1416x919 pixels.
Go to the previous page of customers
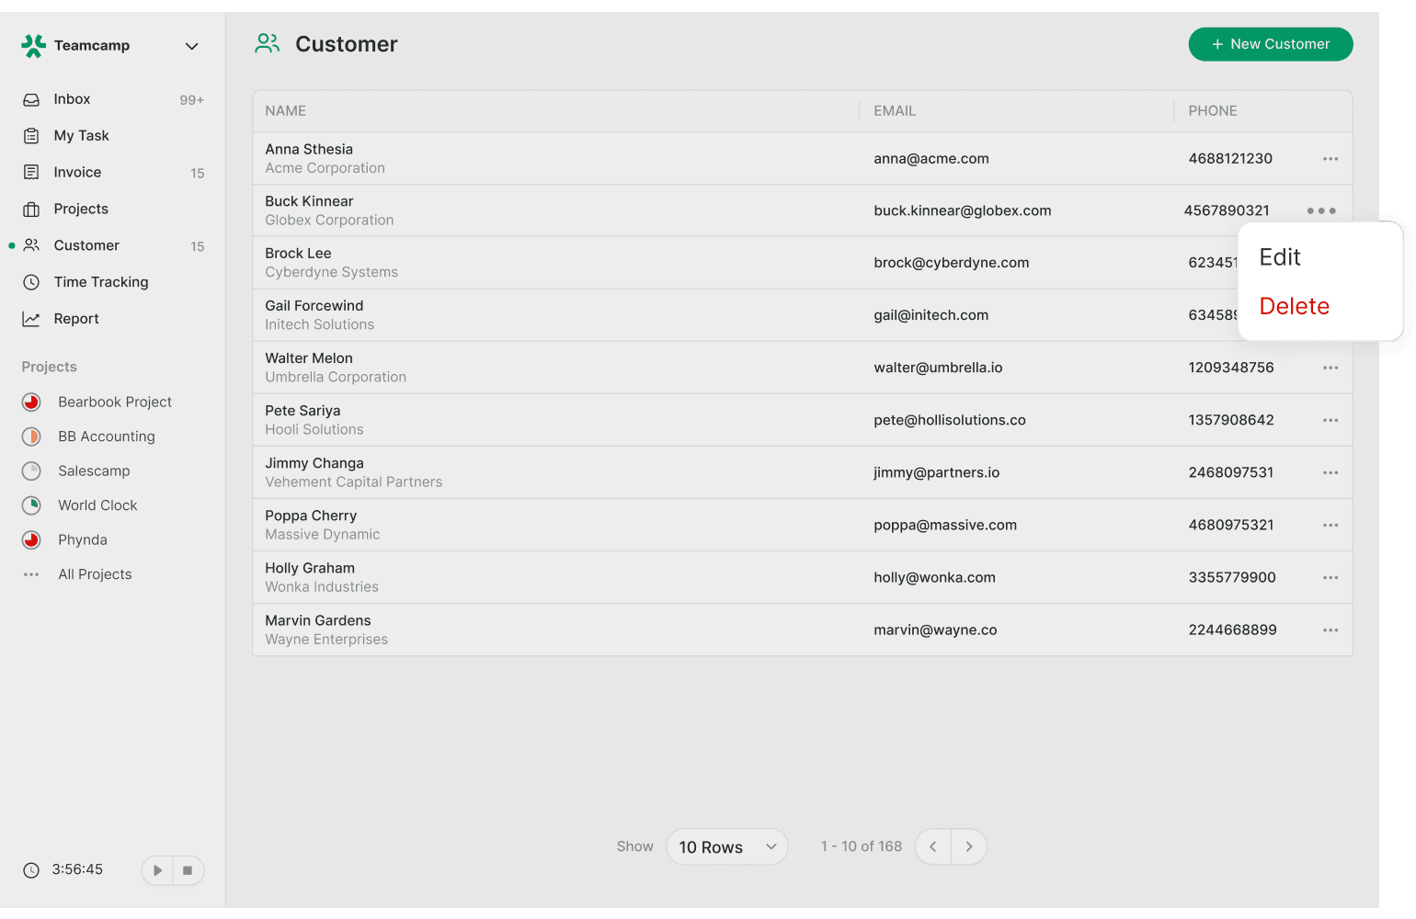click(x=933, y=846)
